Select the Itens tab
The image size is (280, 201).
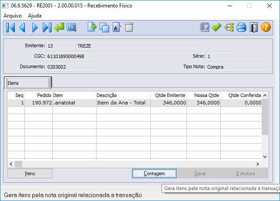[28, 83]
